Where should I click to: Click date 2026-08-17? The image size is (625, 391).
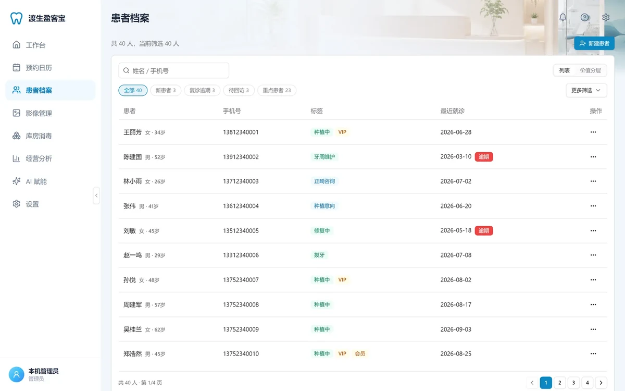click(456, 304)
